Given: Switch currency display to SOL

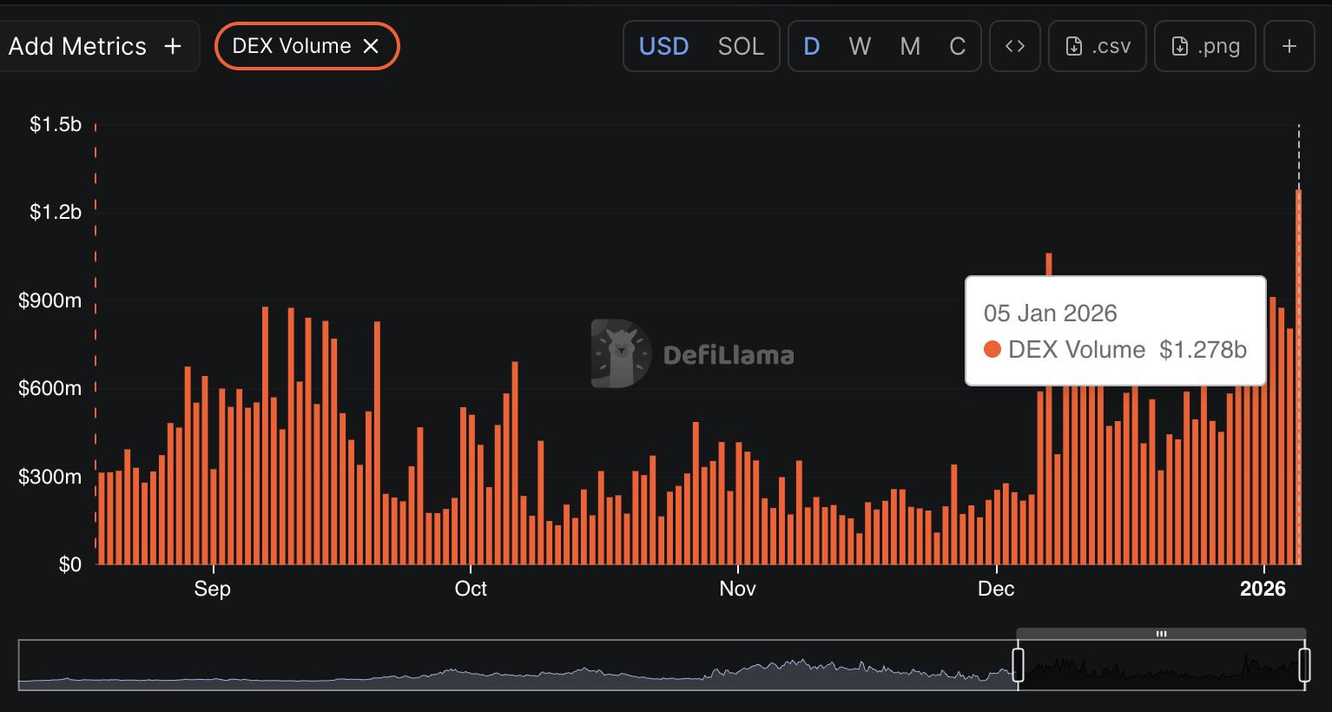Looking at the screenshot, I should (x=741, y=46).
